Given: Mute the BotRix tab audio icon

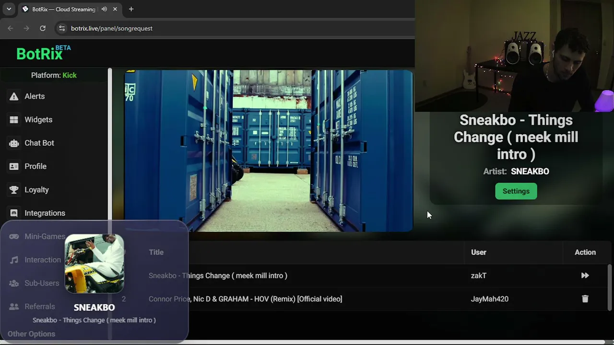Looking at the screenshot, I should tap(104, 9).
